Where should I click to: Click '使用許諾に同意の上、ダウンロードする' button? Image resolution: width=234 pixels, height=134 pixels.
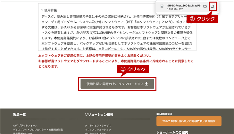[117, 84]
